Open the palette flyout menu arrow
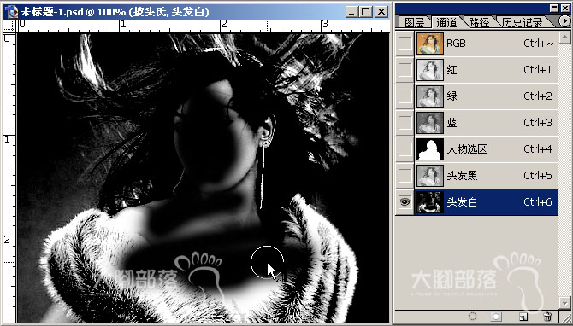Image resolution: width=573 pixels, height=326 pixels. 564,21
